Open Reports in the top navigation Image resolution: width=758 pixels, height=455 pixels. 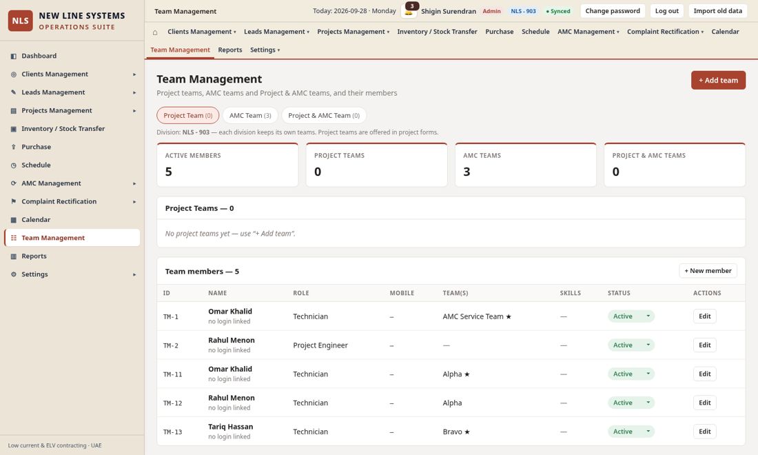pos(230,50)
